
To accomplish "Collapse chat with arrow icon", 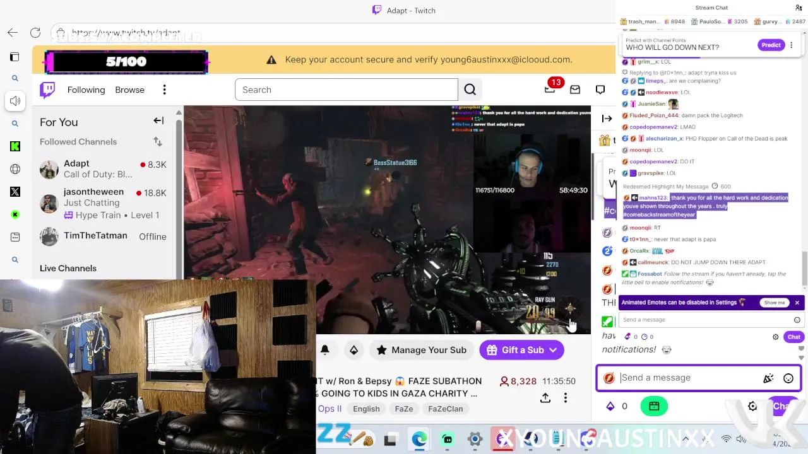I will click(x=607, y=119).
